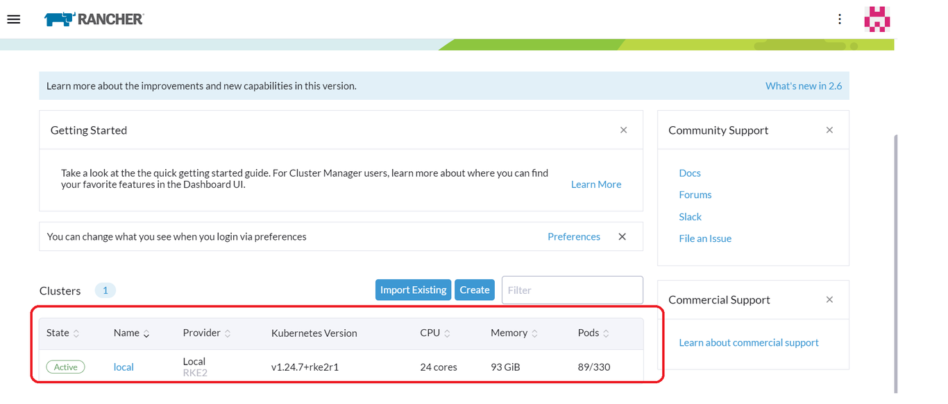Image resolution: width=948 pixels, height=404 pixels.
Task: Sort clusters by Memory column
Action: (514, 333)
